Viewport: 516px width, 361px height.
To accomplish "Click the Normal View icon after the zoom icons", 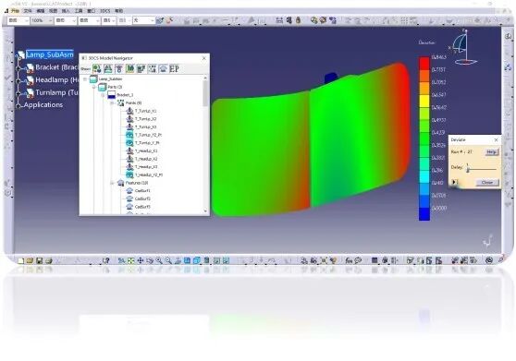I will [178, 260].
